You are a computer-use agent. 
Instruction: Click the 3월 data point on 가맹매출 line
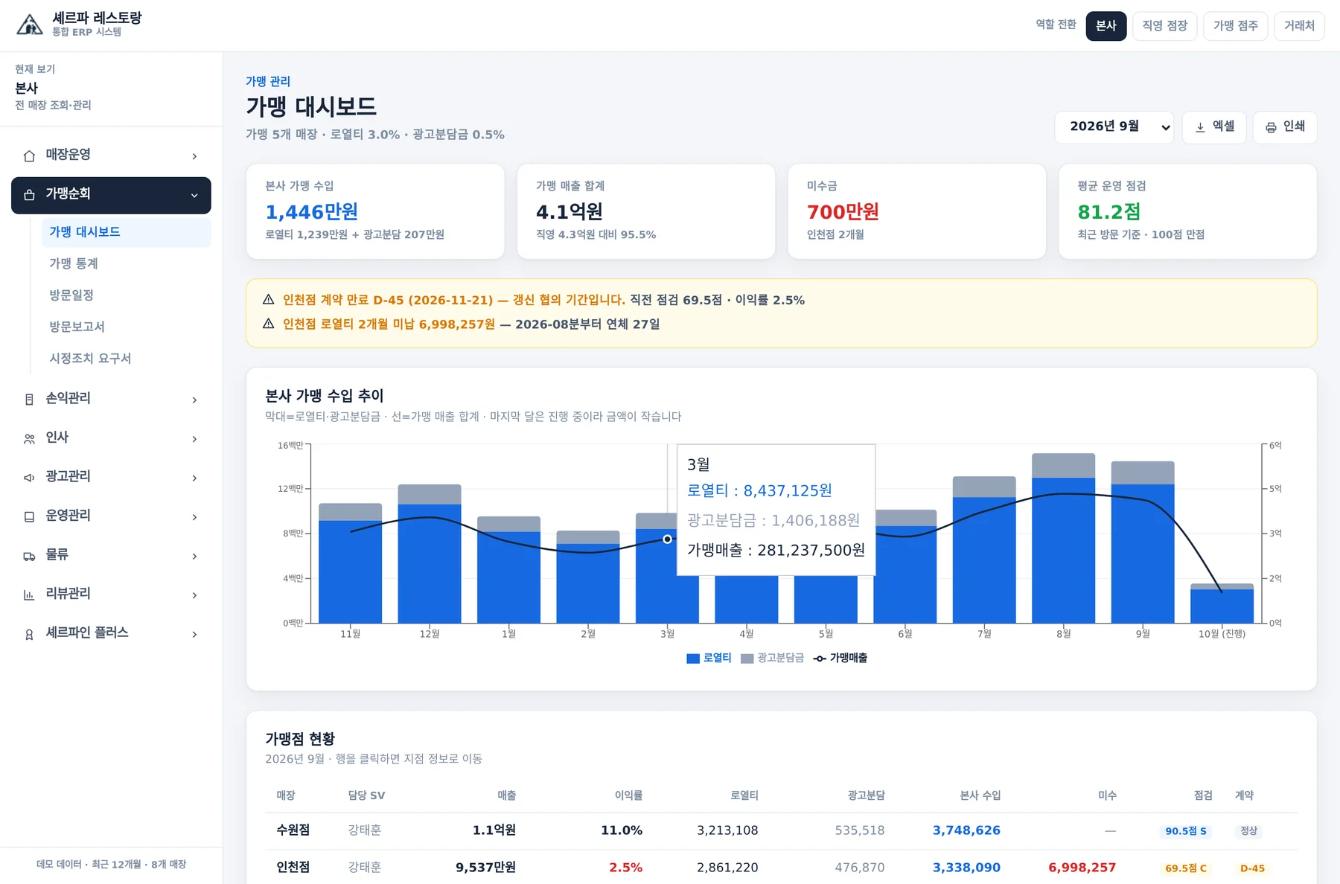coord(667,539)
